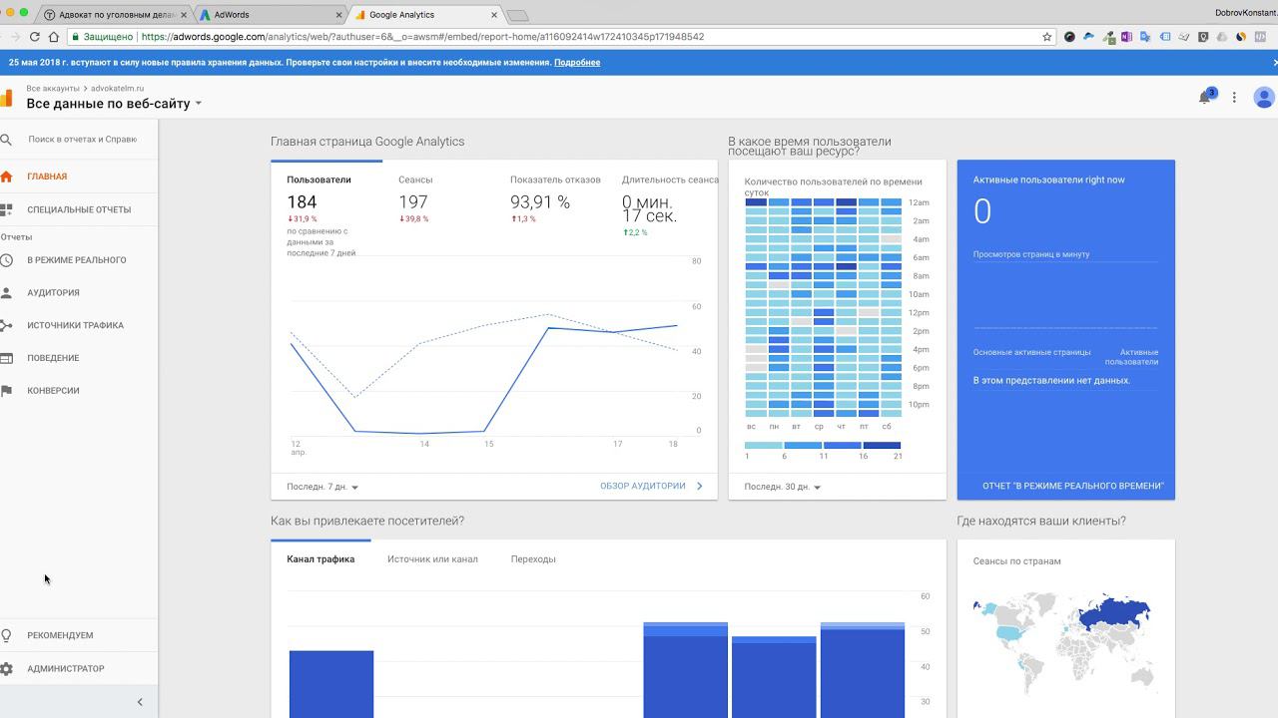Click the DobrovKonstant profile button
The height and width of the screenshot is (718, 1278).
click(1246, 13)
